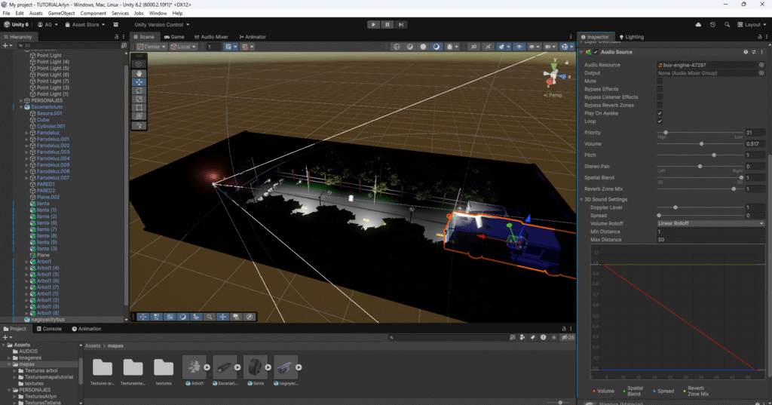Disable the Play On Awake checkbox
The image size is (772, 405).
point(660,113)
